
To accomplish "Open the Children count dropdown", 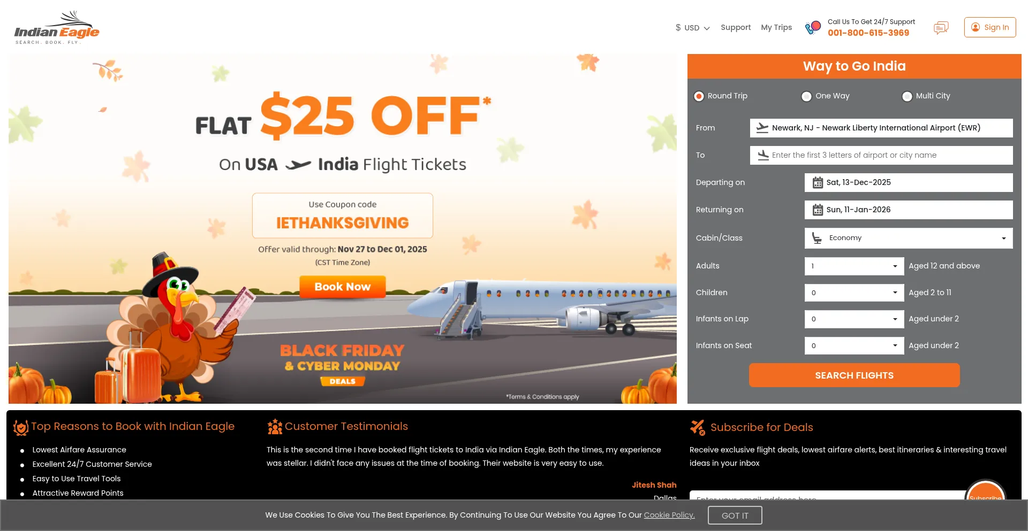I will pyautogui.click(x=854, y=293).
